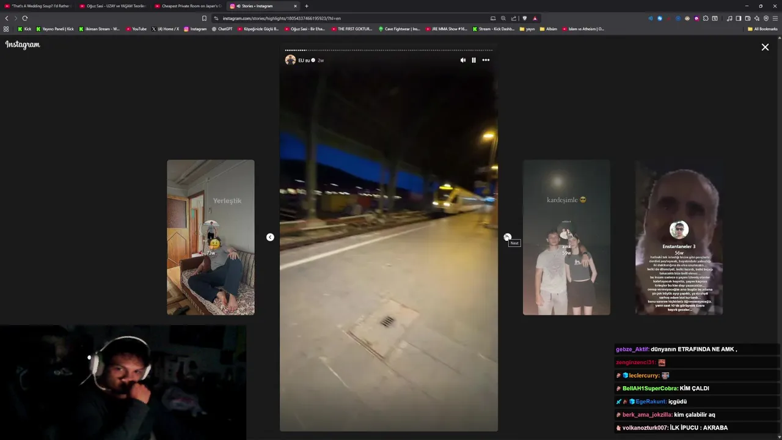Open the 'Cave Fightwear' bookmark

(399, 29)
